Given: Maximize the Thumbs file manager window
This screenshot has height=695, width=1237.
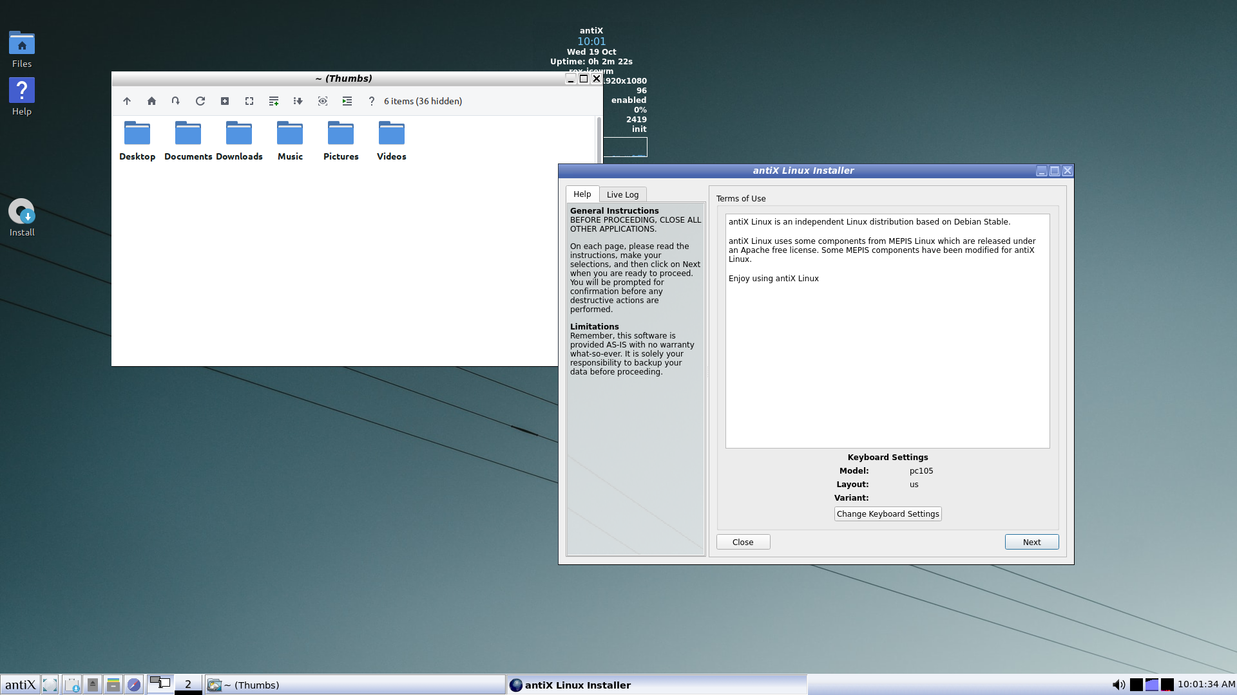Looking at the screenshot, I should [584, 79].
